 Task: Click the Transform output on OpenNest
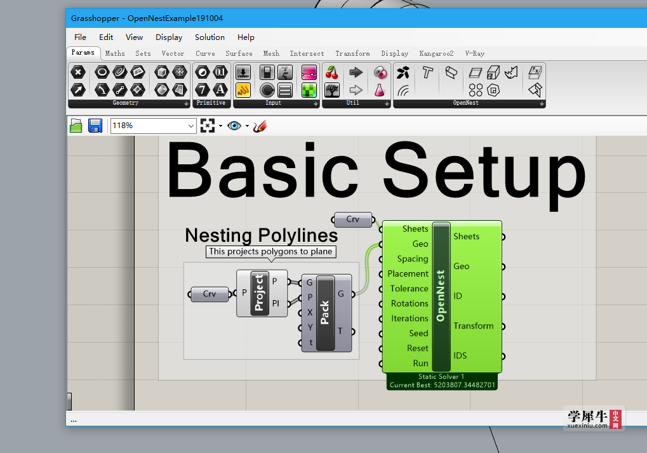point(473,325)
